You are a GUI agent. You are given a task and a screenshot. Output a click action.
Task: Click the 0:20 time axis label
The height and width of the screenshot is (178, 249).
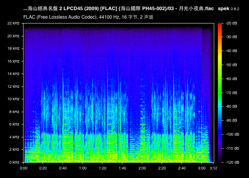click(43, 168)
